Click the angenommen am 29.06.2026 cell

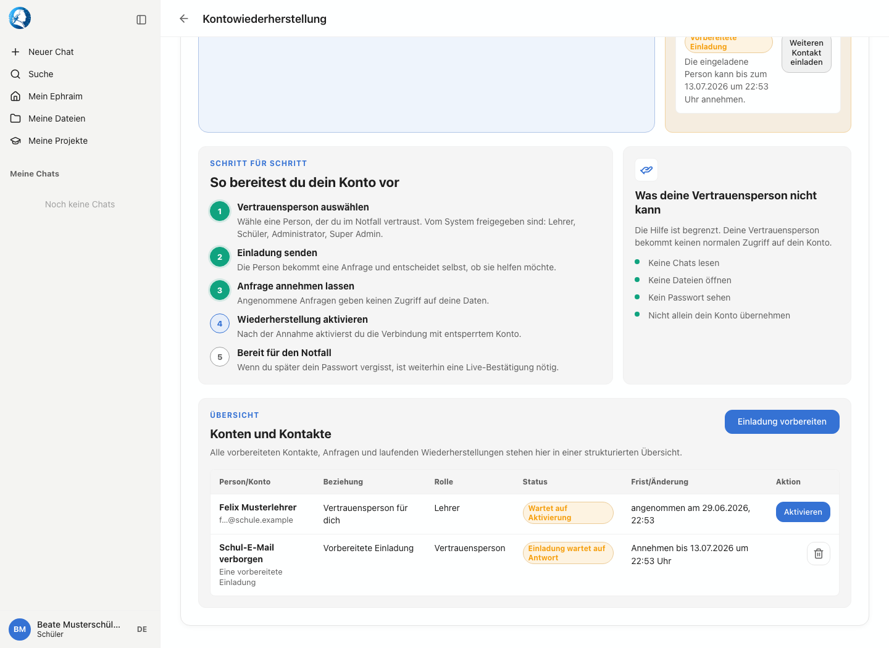click(690, 514)
